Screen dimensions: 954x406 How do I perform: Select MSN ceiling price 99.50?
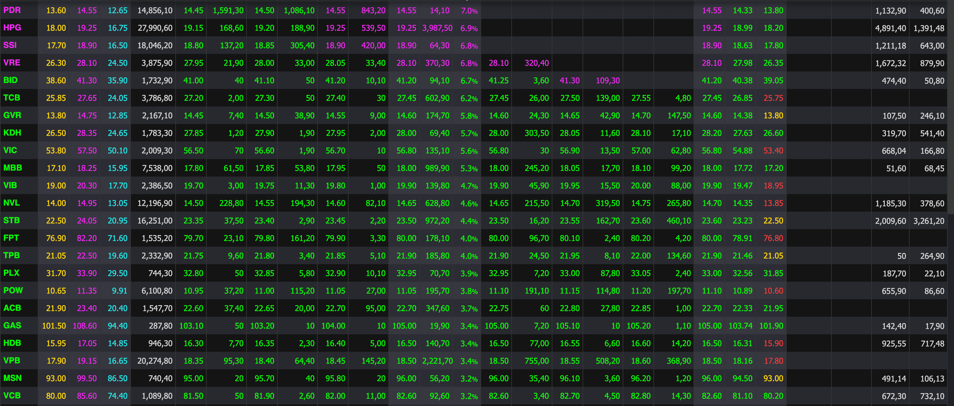pyautogui.click(x=87, y=379)
